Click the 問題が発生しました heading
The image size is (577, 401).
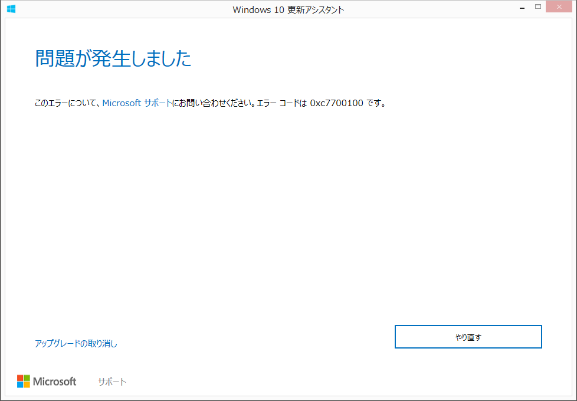pyautogui.click(x=113, y=58)
